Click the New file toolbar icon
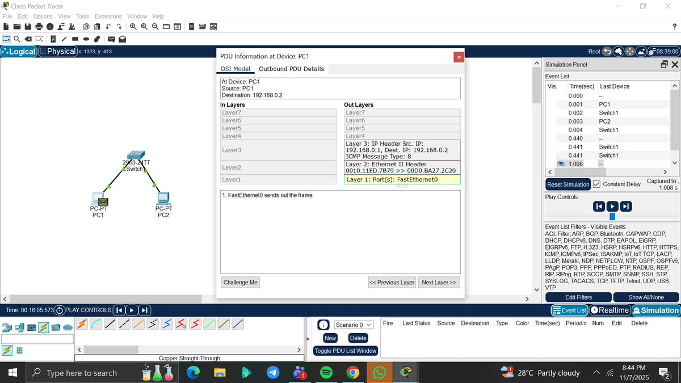The width and height of the screenshot is (681, 383). pyautogui.click(x=6, y=27)
